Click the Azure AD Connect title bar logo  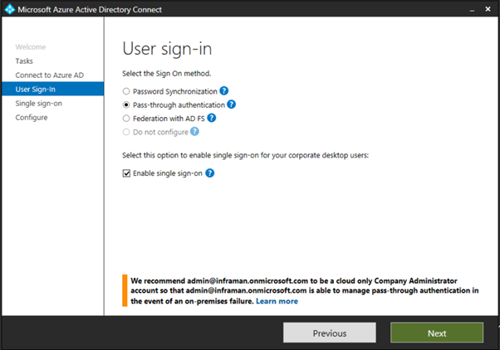[x=10, y=10]
